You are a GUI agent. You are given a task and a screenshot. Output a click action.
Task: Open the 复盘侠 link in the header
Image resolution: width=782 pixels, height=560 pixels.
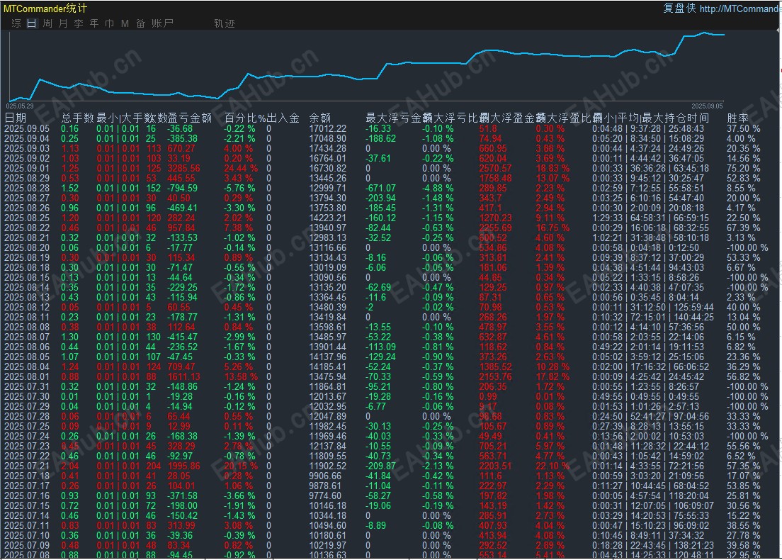pyautogui.click(x=679, y=9)
